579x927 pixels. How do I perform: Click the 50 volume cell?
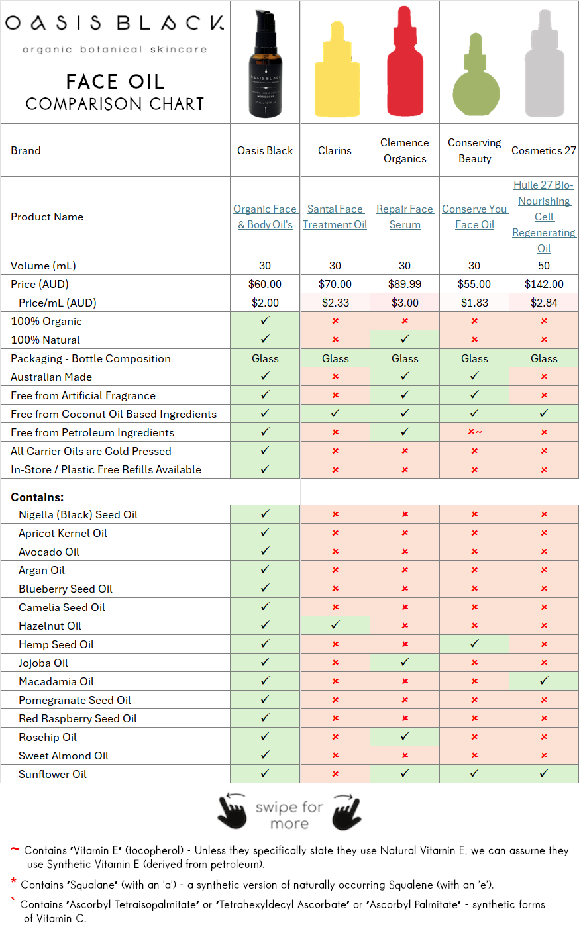(x=544, y=266)
